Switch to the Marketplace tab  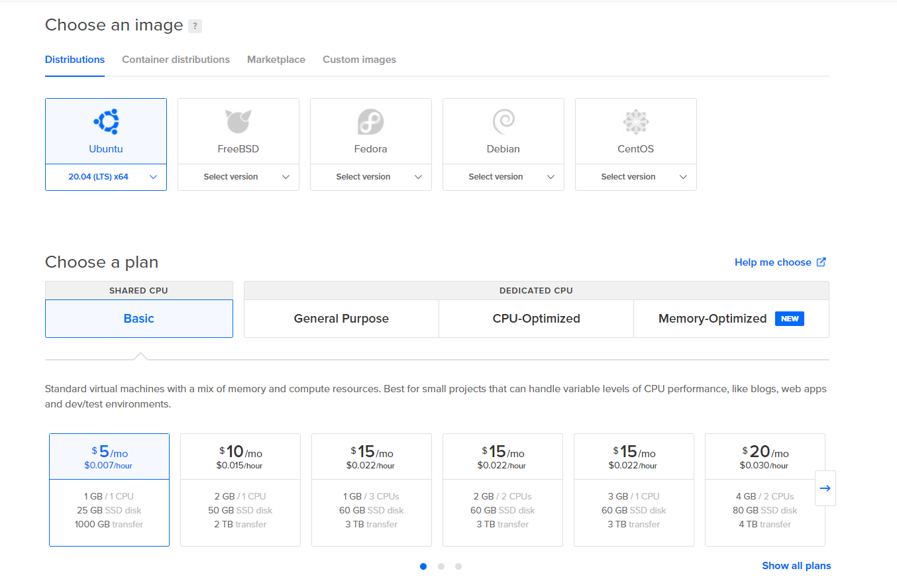tap(276, 60)
